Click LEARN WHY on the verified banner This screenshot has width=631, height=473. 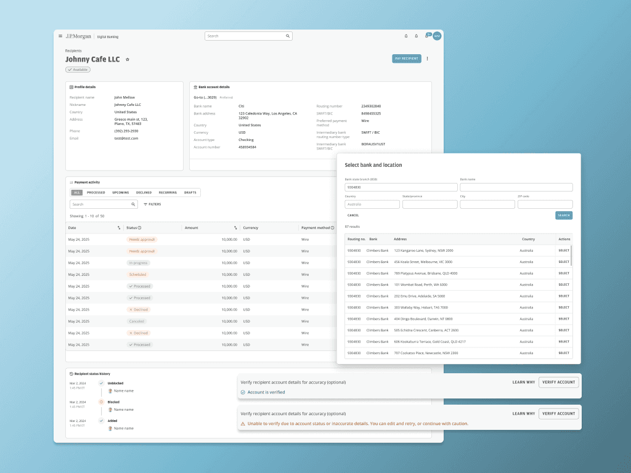click(524, 382)
